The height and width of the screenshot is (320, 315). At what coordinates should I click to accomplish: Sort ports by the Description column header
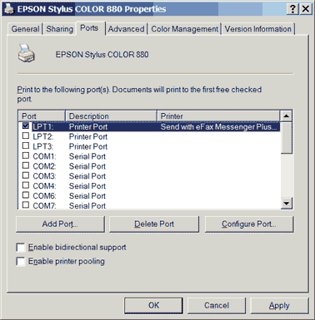pos(111,116)
